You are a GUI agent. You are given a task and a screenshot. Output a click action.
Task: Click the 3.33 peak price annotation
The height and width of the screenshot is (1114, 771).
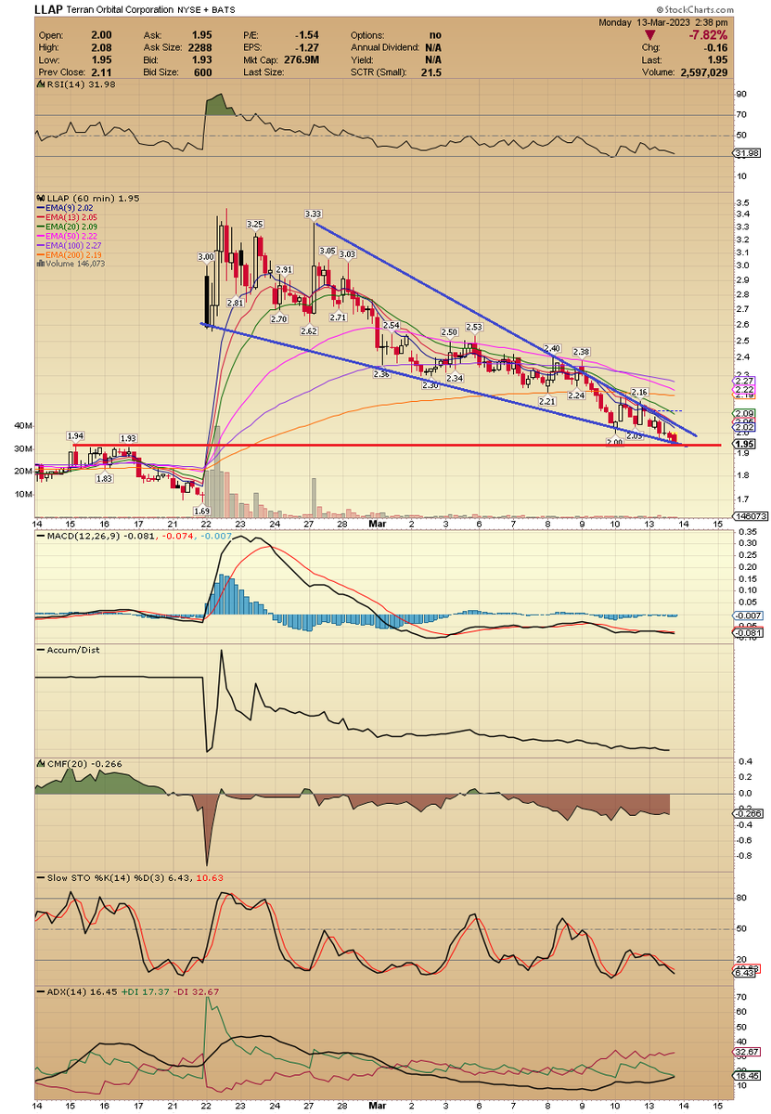point(313,214)
